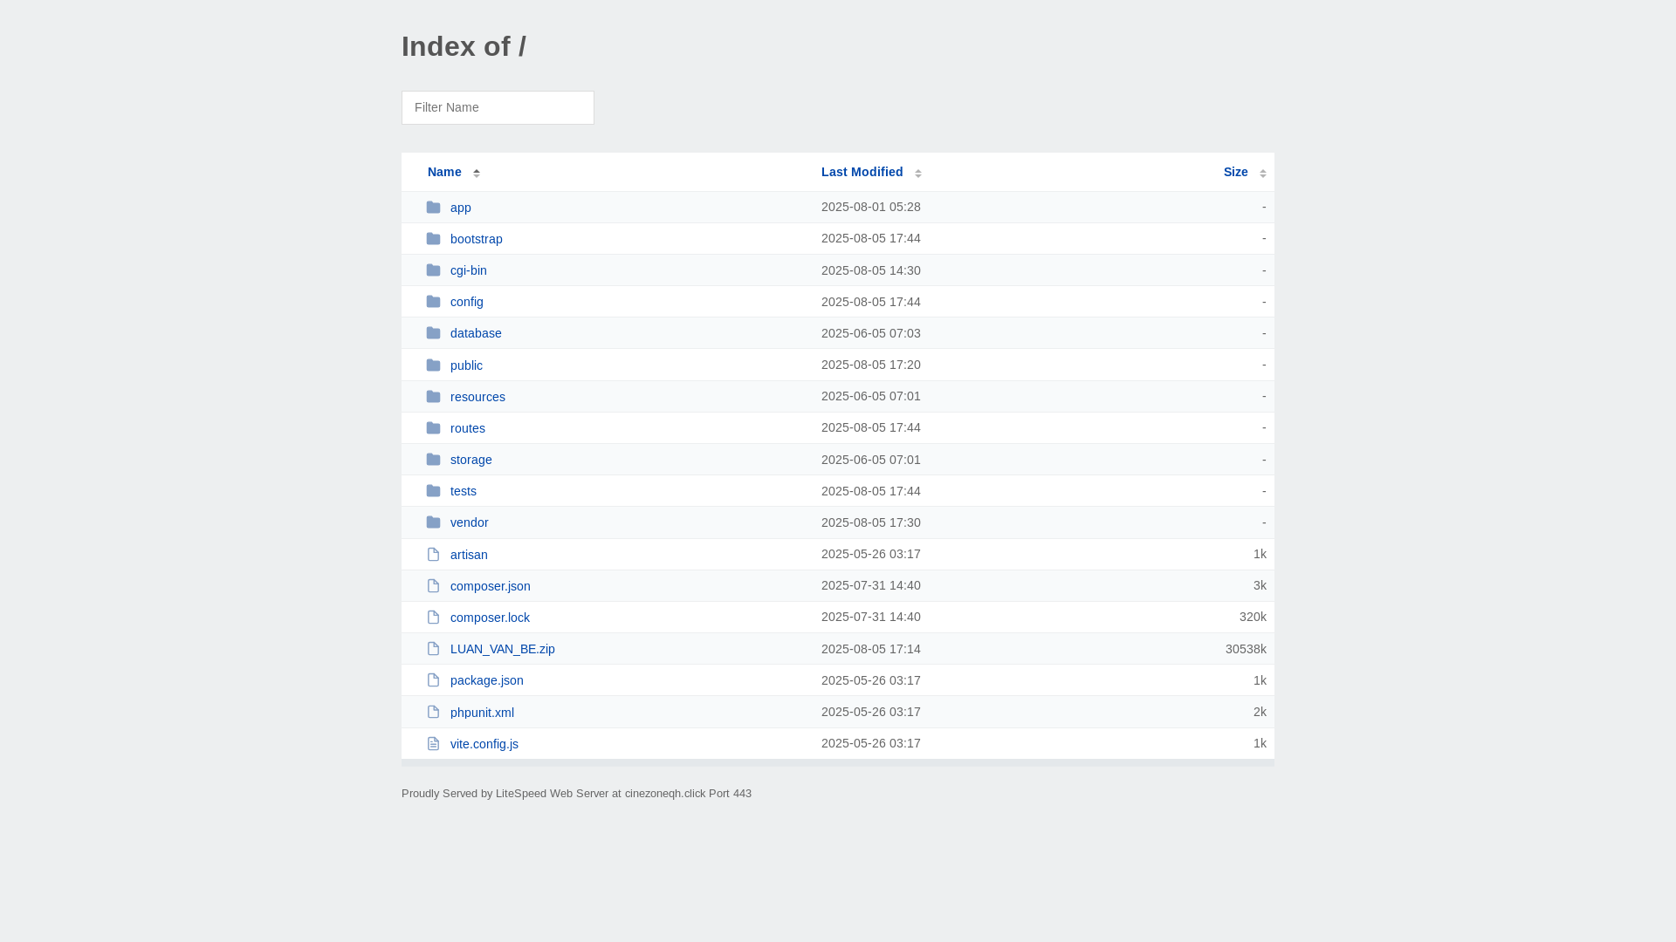Open the composer.lock file link
The width and height of the screenshot is (1676, 942).
click(x=490, y=618)
